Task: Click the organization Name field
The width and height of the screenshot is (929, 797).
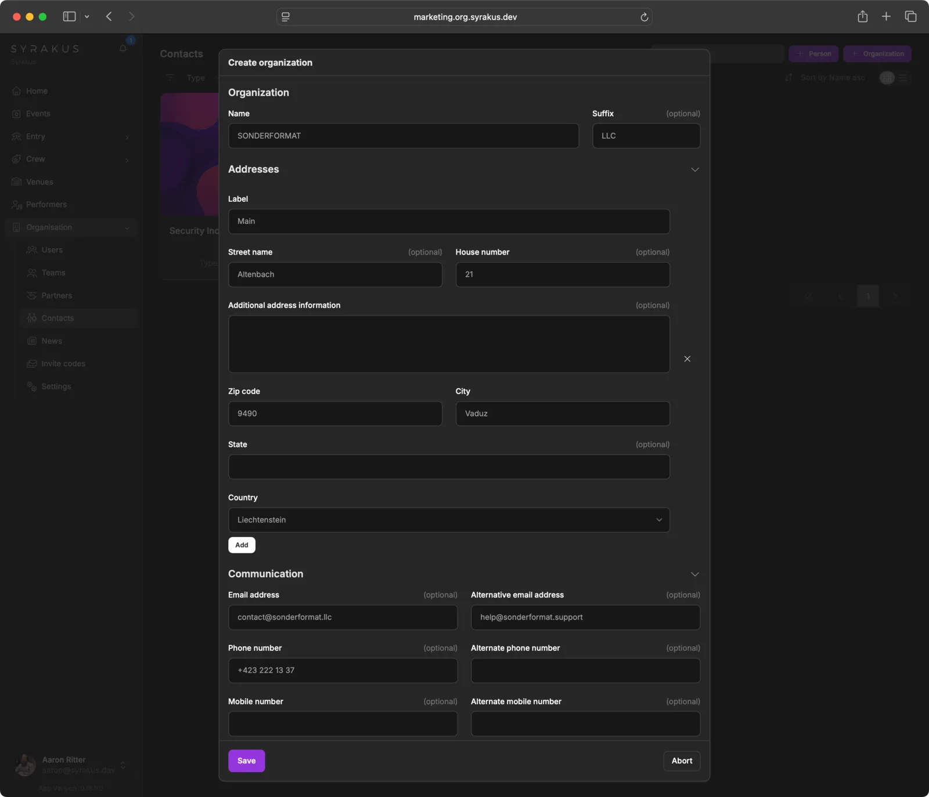Action: [x=403, y=136]
